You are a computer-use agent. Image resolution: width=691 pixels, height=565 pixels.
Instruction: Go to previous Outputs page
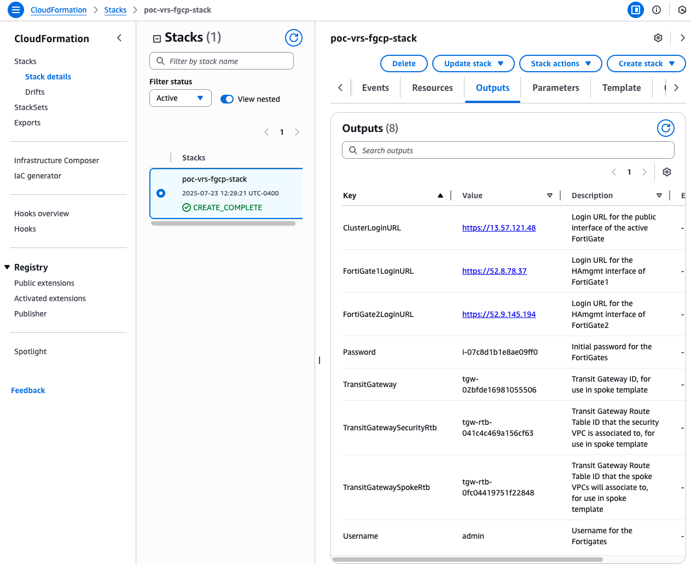(614, 172)
